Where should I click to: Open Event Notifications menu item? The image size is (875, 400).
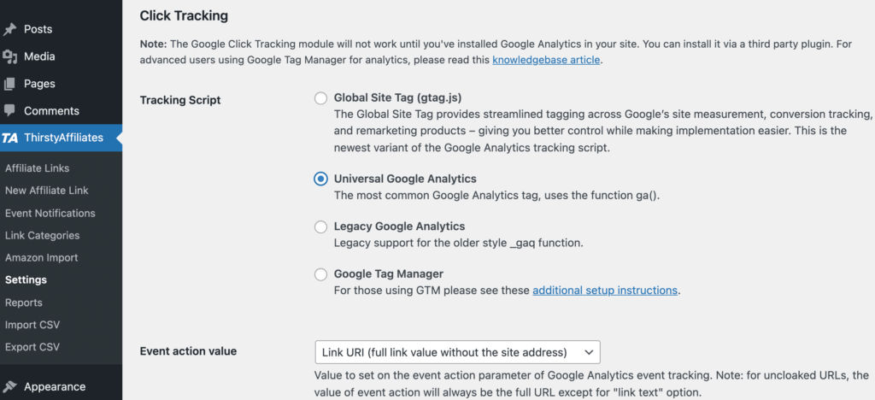(x=50, y=213)
